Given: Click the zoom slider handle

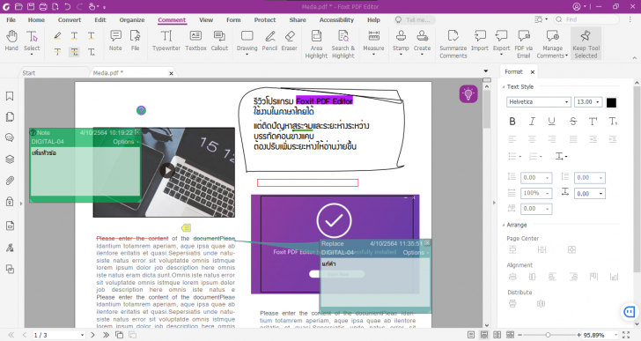Looking at the screenshot, I should (x=549, y=335).
